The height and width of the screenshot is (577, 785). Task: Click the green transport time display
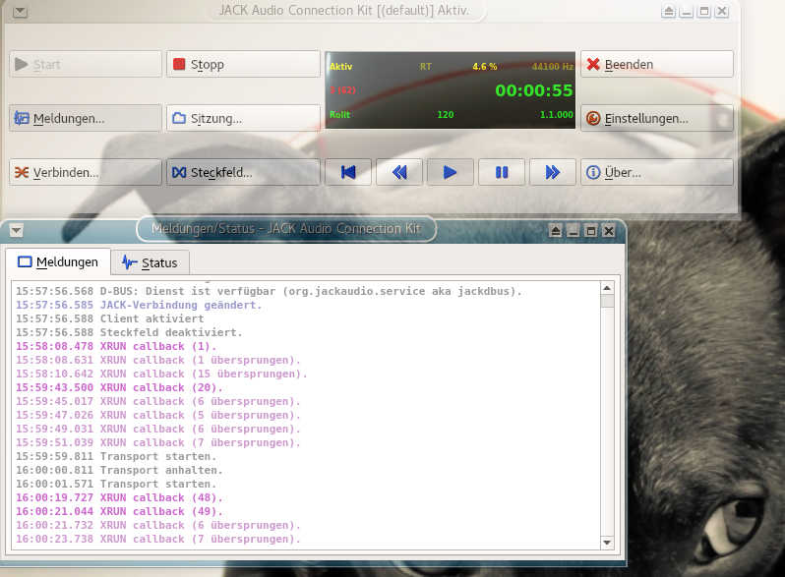click(x=533, y=90)
